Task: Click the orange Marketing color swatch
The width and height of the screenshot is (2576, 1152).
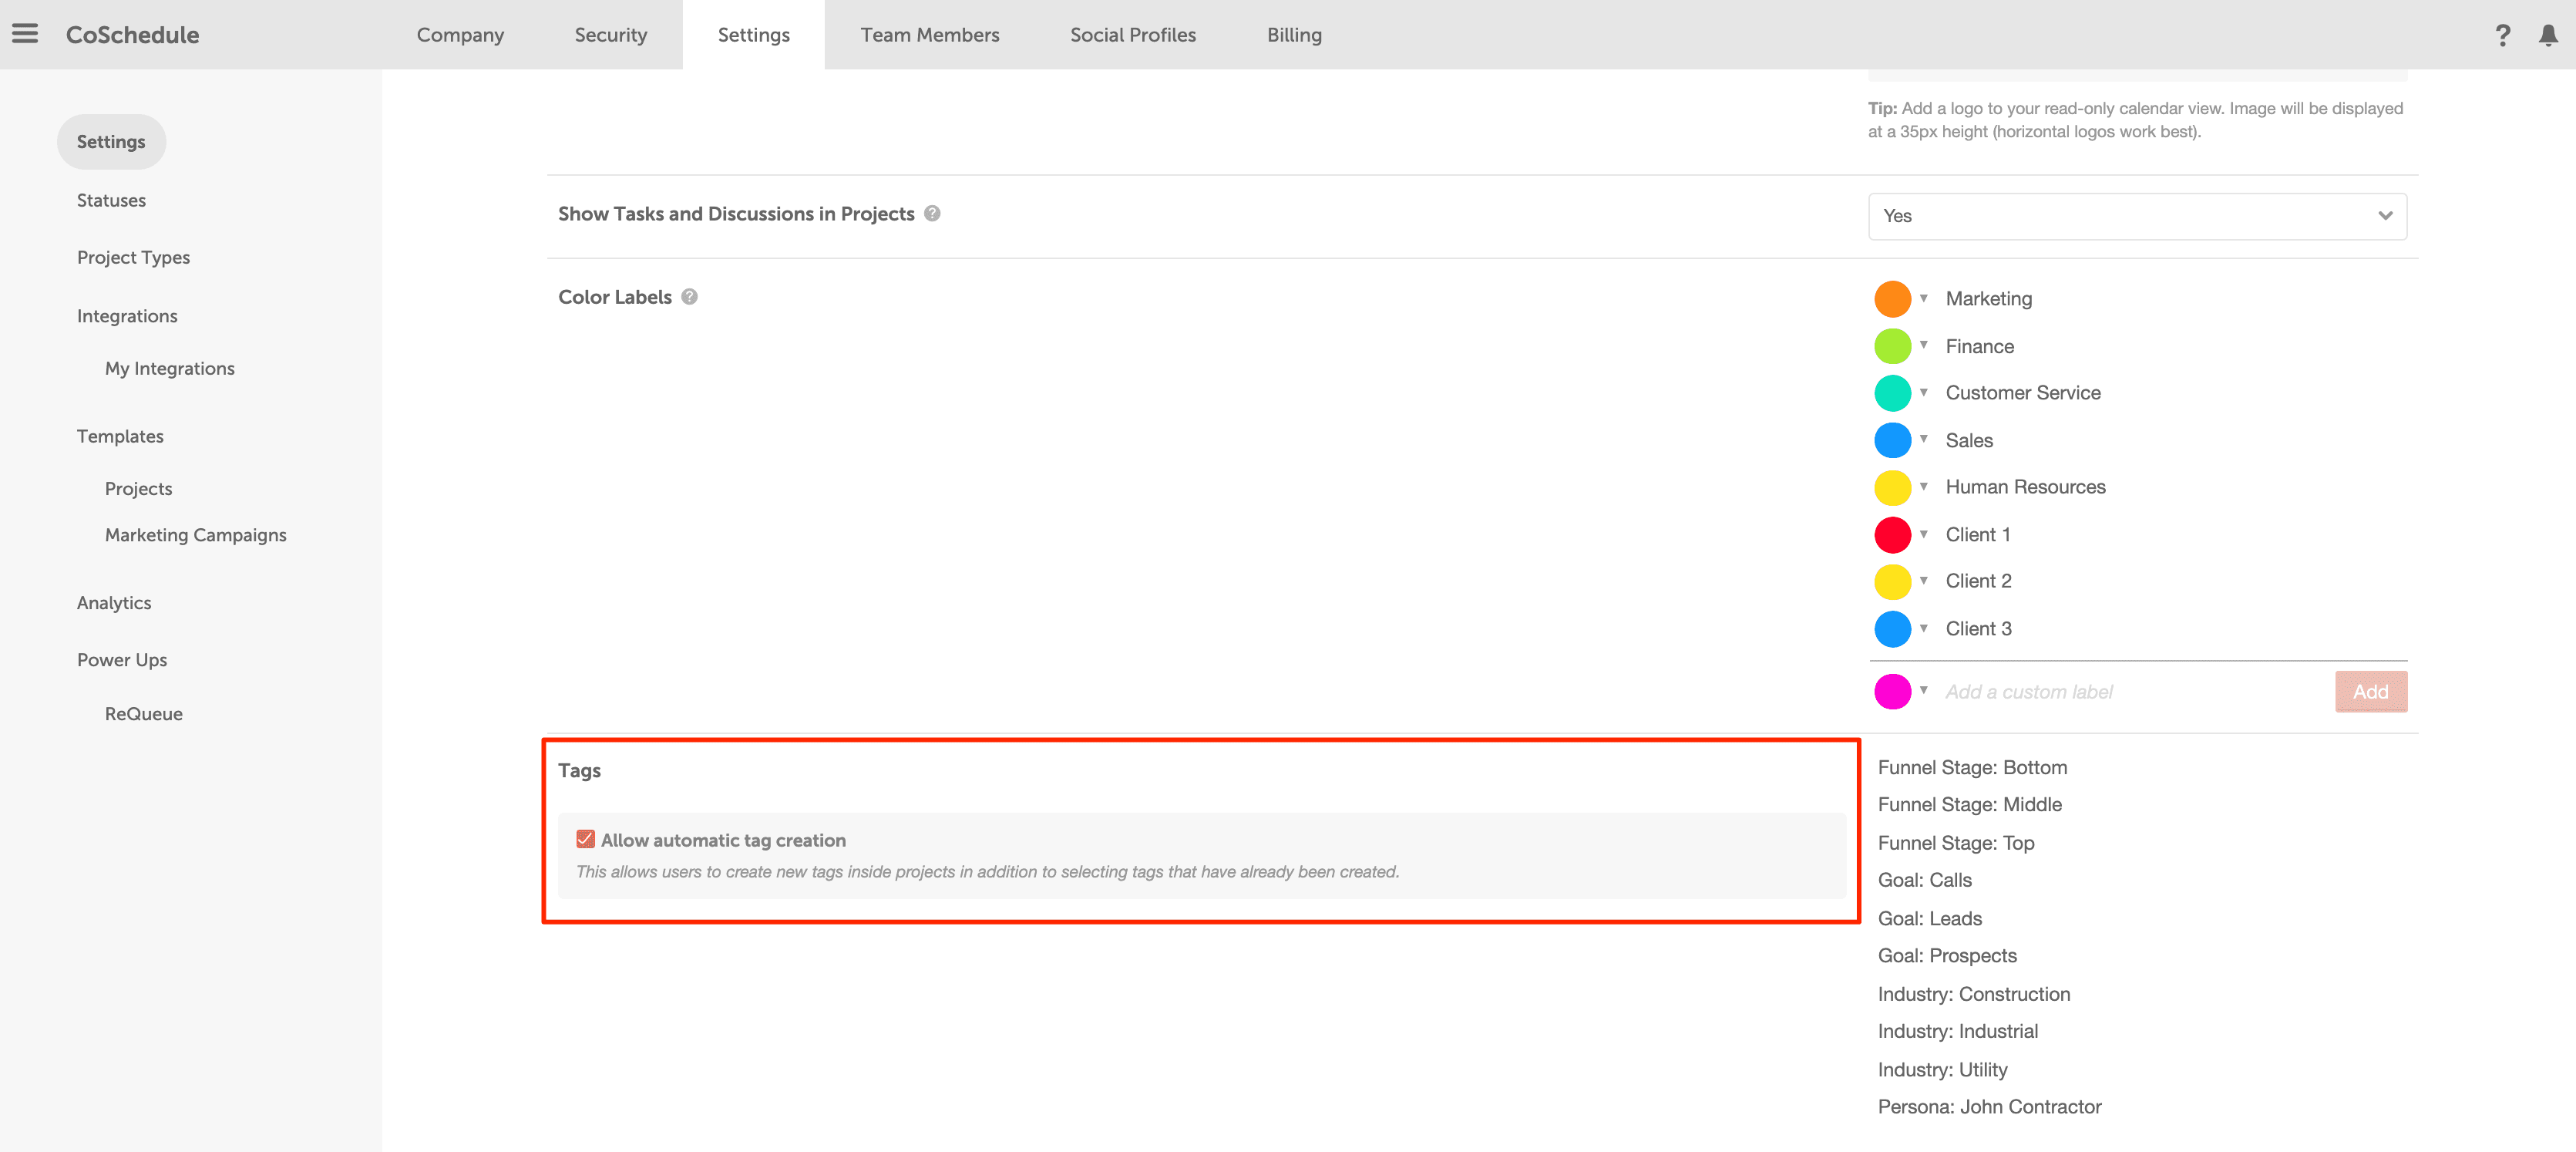Action: 1892,298
